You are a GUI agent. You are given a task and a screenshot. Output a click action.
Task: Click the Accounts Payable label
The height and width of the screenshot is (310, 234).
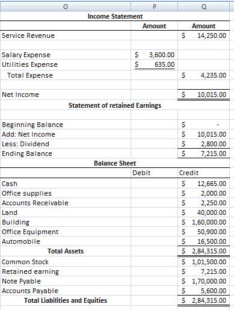[x=30, y=291]
